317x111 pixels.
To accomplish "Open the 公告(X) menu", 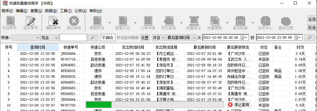I will (x=80, y=11).
